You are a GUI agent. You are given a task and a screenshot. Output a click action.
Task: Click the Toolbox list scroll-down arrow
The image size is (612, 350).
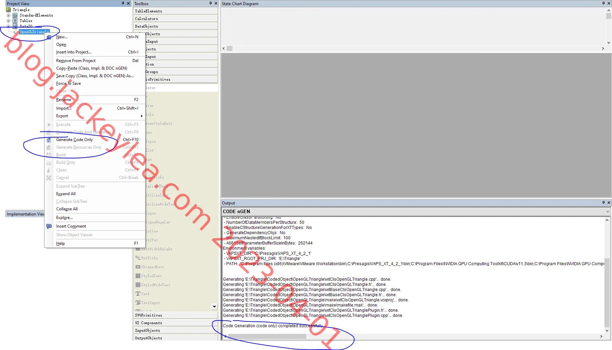(214, 307)
